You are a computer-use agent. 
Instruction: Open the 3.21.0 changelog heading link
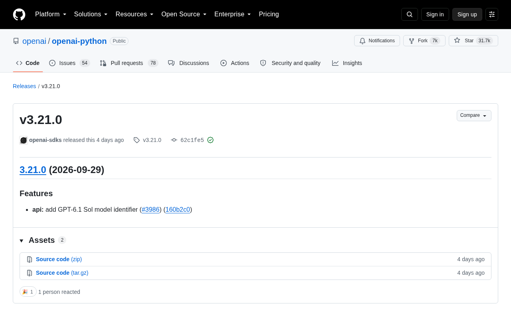[33, 170]
